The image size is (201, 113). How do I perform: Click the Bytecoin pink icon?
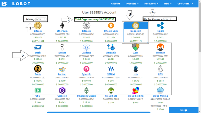[x=86, y=69]
